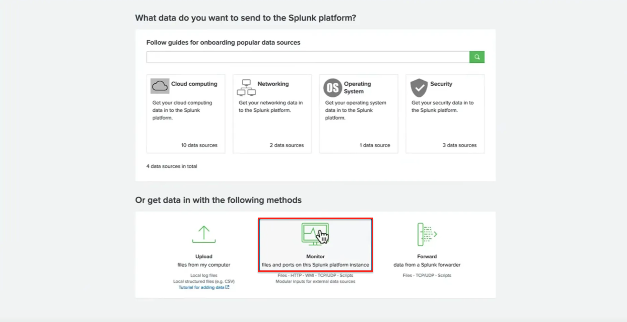627x322 pixels.
Task: Click the data source search input field
Action: (307, 57)
